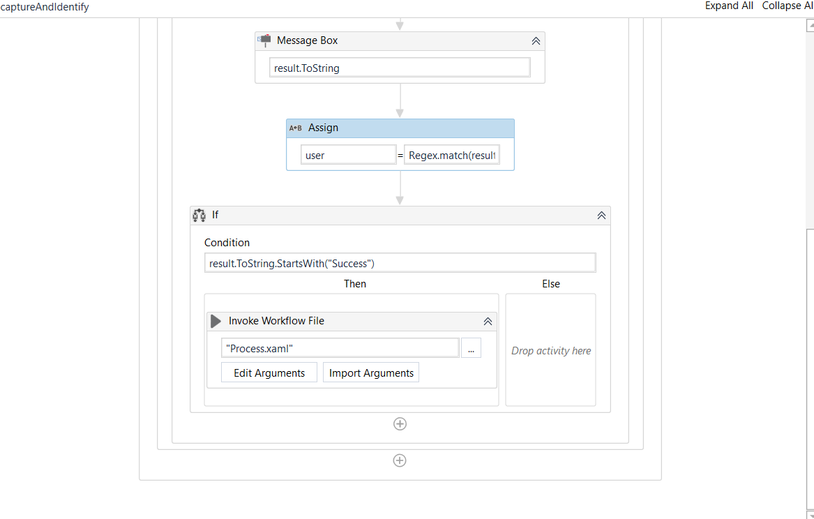Browse for workflow file with ellipsis button

click(471, 348)
